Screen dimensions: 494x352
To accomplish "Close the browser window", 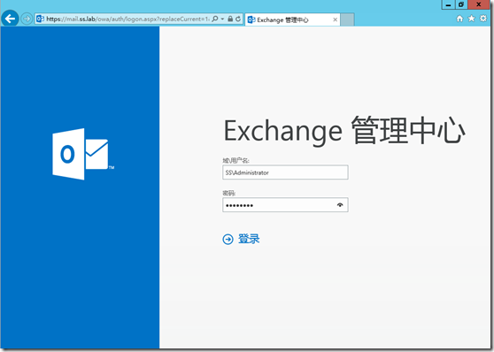I will 479,4.
